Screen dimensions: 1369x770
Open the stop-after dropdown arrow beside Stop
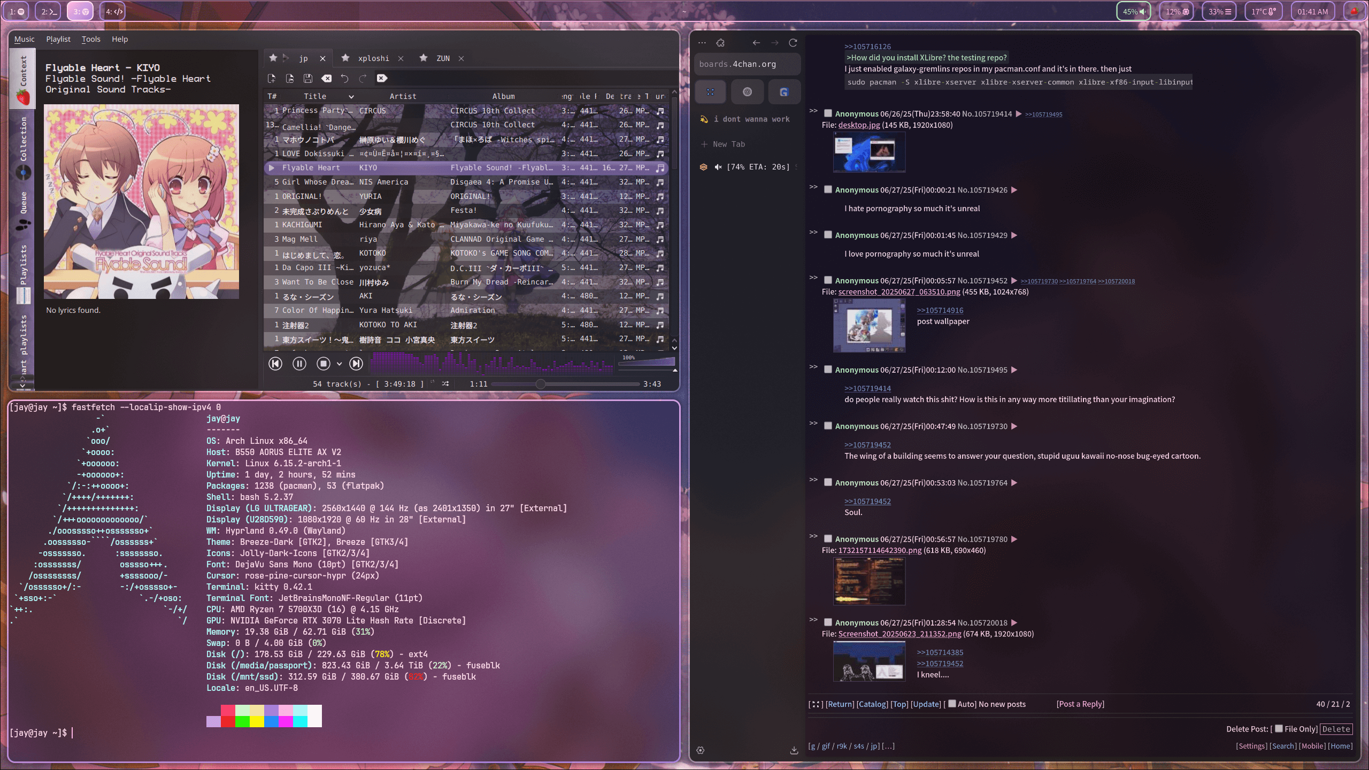point(339,364)
